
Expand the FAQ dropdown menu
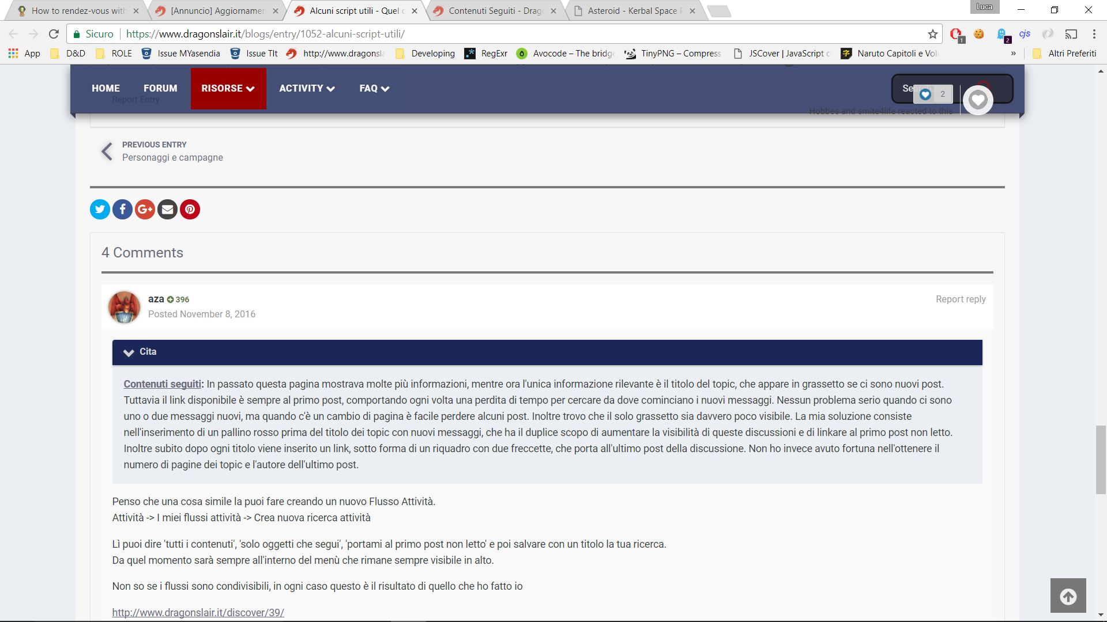coord(374,89)
